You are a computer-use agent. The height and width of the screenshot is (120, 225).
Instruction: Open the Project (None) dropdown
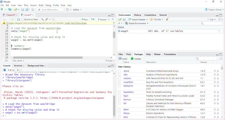(214, 10)
